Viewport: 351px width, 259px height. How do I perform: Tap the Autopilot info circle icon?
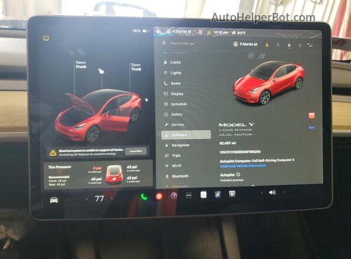tap(238, 174)
